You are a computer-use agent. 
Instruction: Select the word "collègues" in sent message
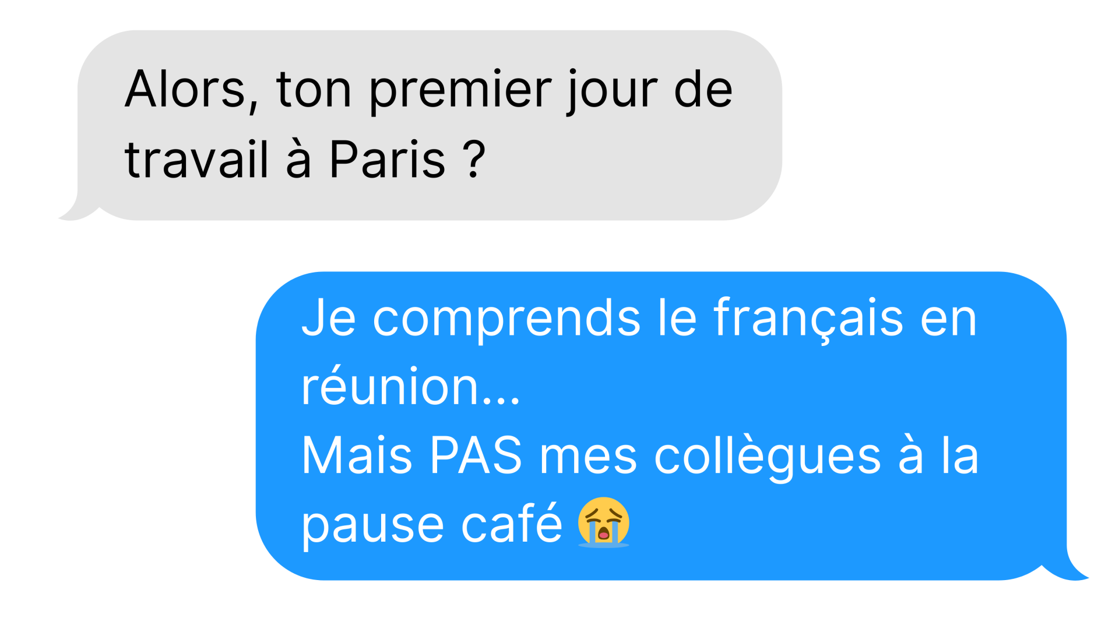(768, 457)
